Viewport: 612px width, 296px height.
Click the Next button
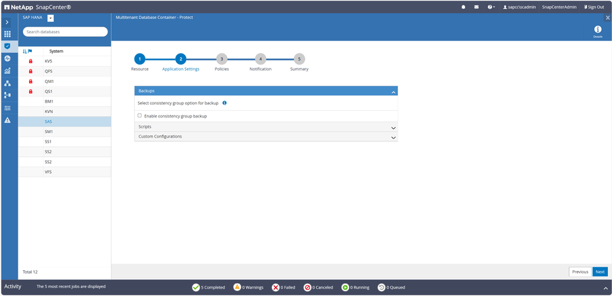(600, 272)
